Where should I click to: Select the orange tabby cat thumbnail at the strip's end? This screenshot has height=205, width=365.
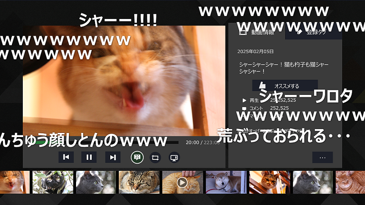coord(350,182)
